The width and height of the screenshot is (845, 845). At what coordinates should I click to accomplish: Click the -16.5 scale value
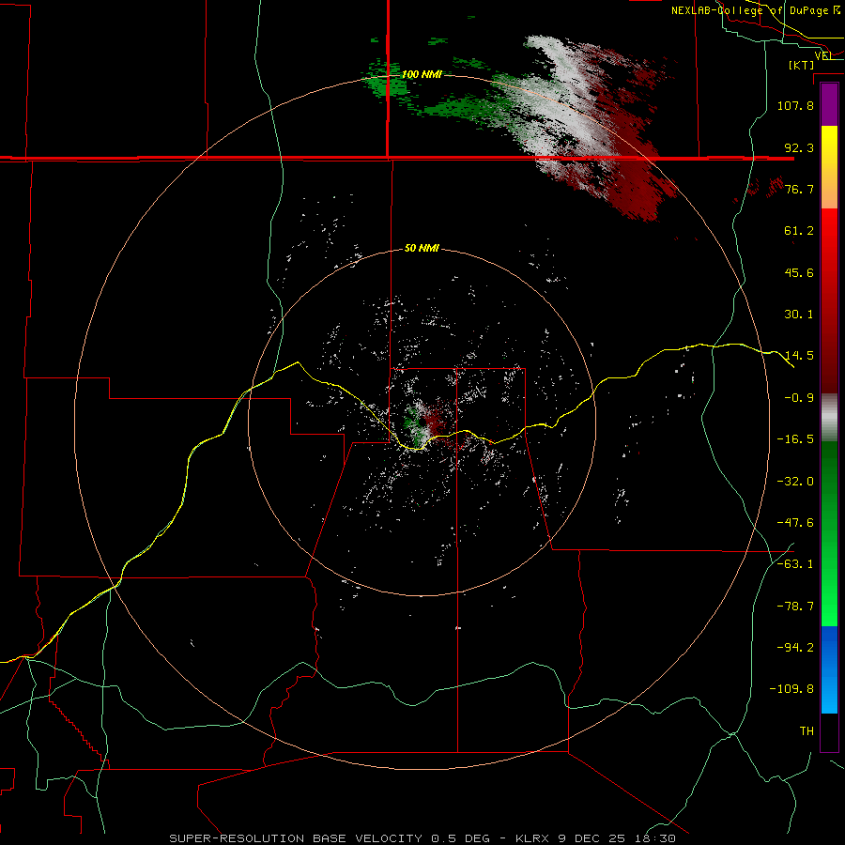(x=795, y=439)
